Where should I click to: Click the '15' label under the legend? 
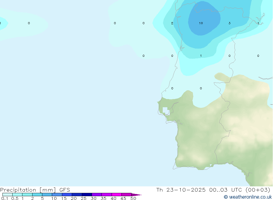pyautogui.click(x=64, y=198)
